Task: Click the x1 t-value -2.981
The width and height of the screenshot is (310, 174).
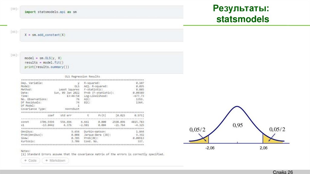Action: [84, 125]
